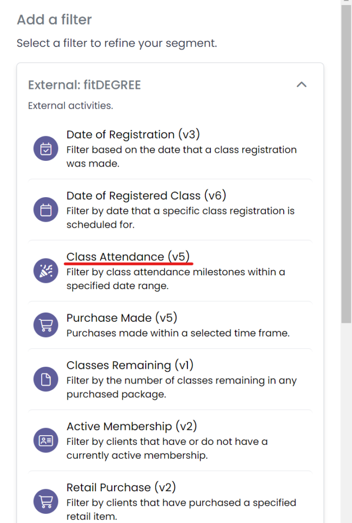Click the External: fitDEGREE section header text
The width and height of the screenshot is (352, 523).
tap(84, 85)
